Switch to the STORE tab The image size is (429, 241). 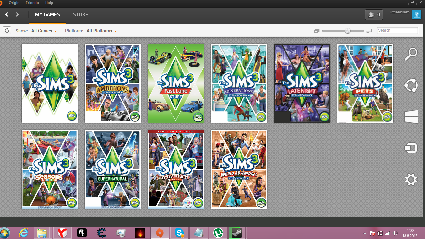click(80, 14)
